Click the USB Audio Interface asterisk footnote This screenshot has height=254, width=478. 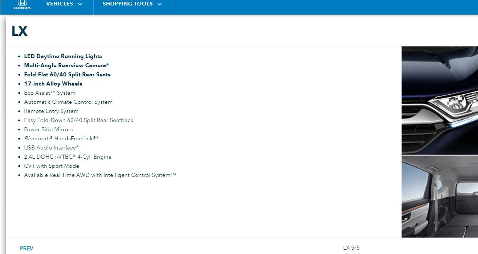pyautogui.click(x=78, y=147)
